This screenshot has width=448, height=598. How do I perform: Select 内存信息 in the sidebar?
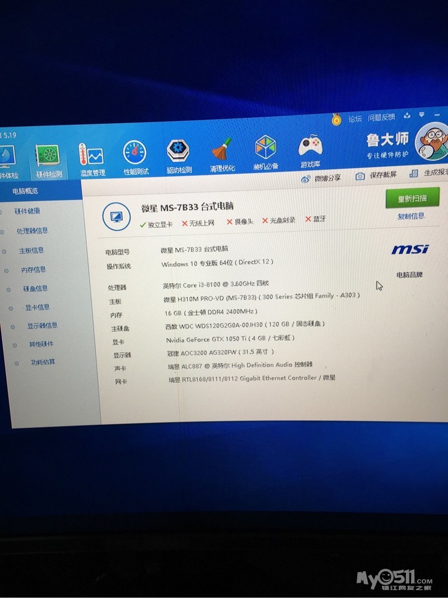(34, 270)
